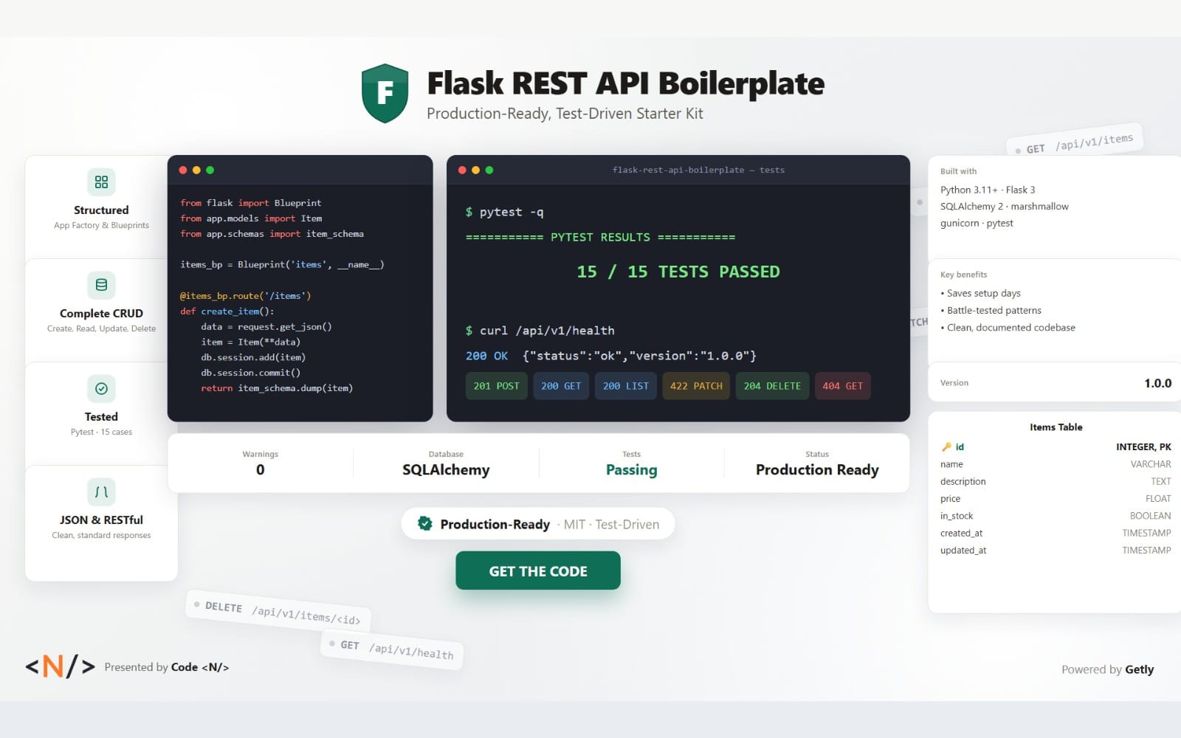The height and width of the screenshot is (738, 1181).
Task: Select the 422 PATCH status badge
Action: pyautogui.click(x=696, y=386)
